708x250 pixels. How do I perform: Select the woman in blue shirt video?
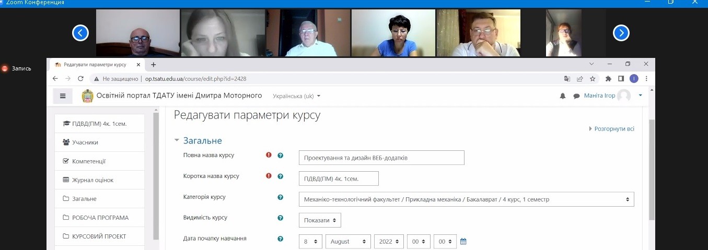(x=393, y=33)
